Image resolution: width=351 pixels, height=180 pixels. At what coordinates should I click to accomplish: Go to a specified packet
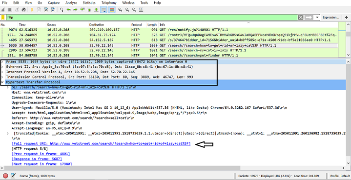point(83,10)
